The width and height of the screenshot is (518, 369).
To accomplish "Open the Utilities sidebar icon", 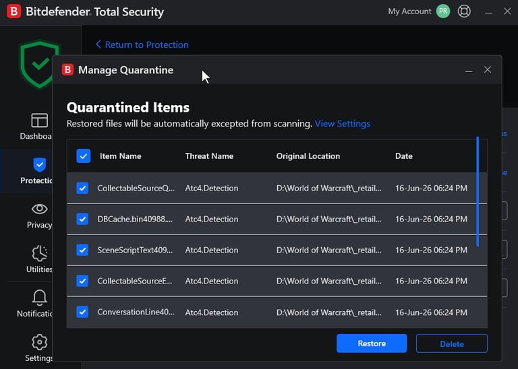I will coord(39,253).
